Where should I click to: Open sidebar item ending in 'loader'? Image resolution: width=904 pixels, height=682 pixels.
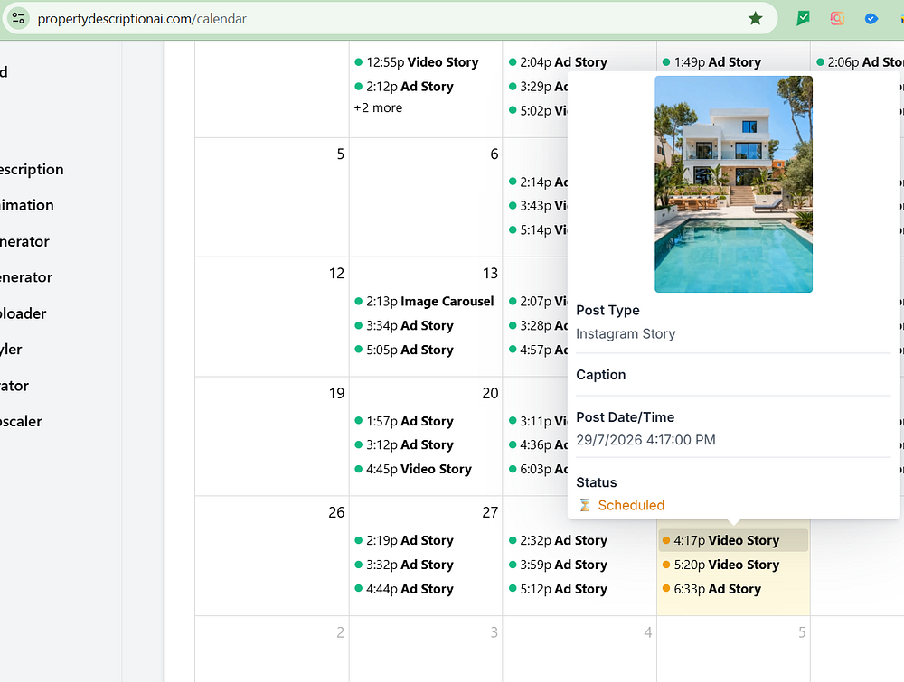click(24, 313)
